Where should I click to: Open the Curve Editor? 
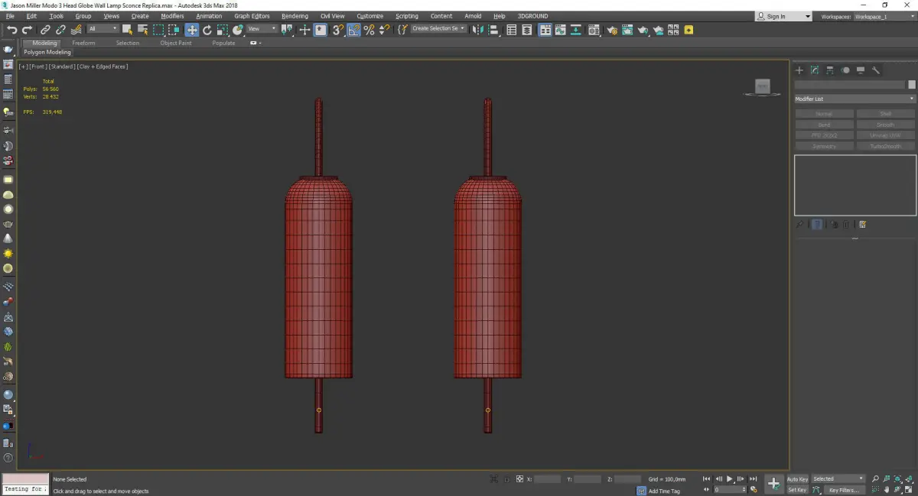tap(562, 30)
